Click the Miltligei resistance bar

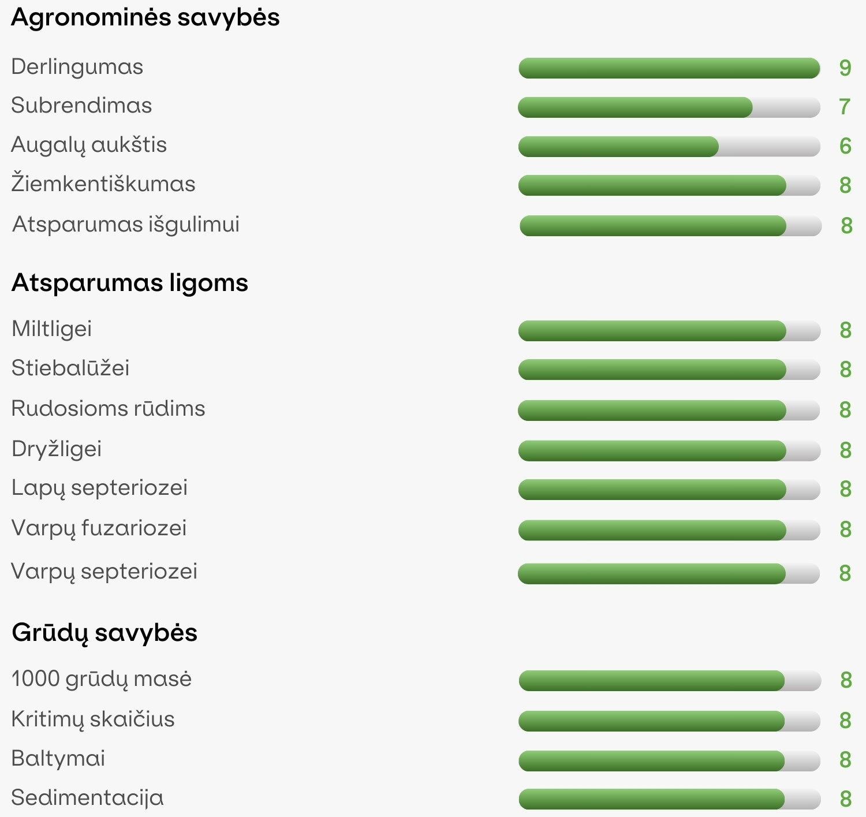click(669, 331)
